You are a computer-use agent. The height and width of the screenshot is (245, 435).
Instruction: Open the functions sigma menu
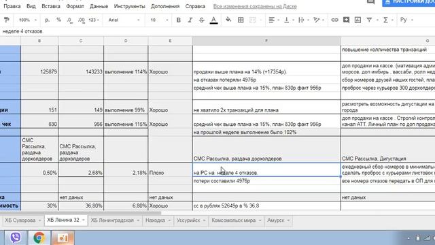click(x=385, y=20)
